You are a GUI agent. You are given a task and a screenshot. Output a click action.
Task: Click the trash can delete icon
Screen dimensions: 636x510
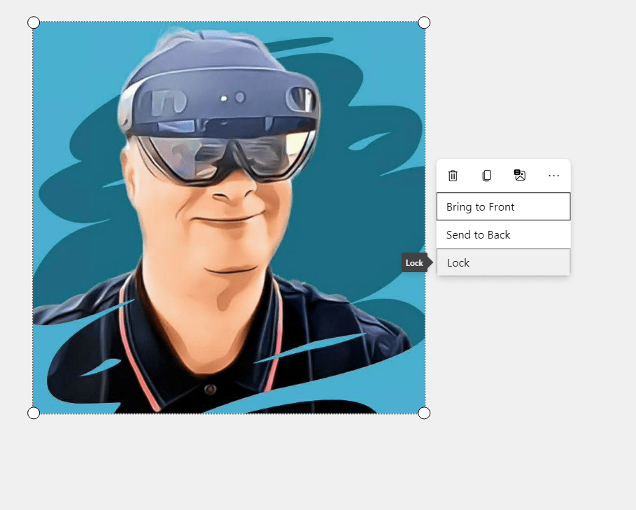tap(453, 176)
